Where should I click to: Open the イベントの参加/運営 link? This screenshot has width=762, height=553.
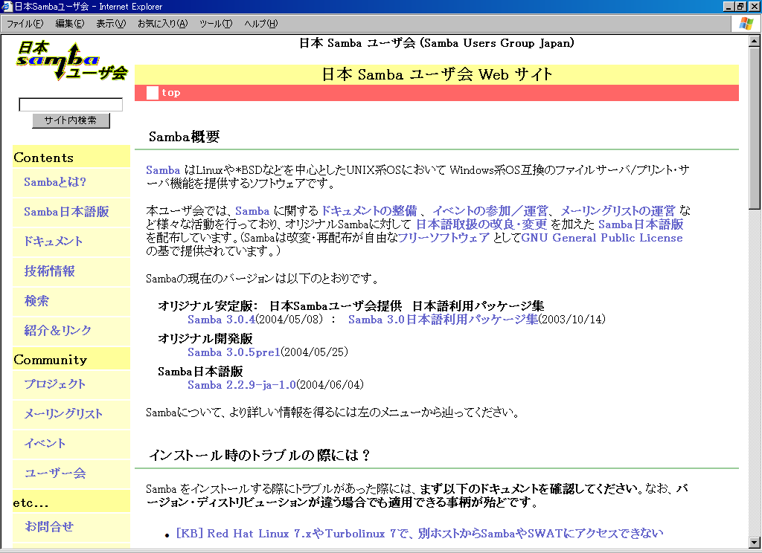490,210
